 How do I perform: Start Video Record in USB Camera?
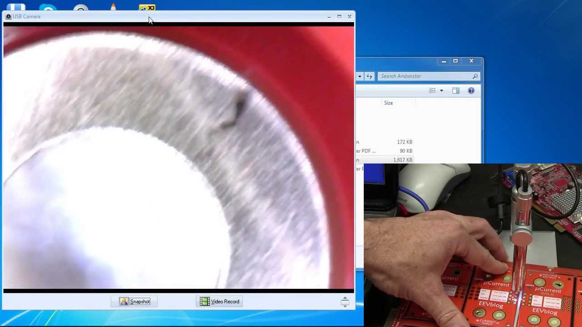220,302
